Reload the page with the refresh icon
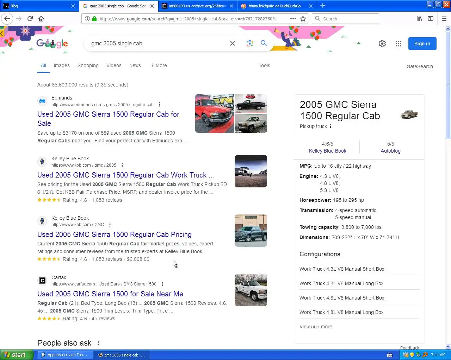Image resolution: width=451 pixels, height=360 pixels. (x=30, y=19)
